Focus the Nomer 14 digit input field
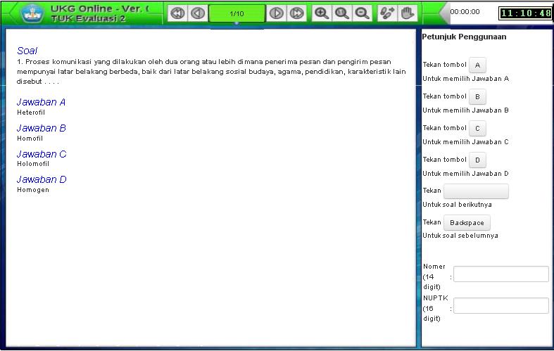 pyautogui.click(x=501, y=274)
